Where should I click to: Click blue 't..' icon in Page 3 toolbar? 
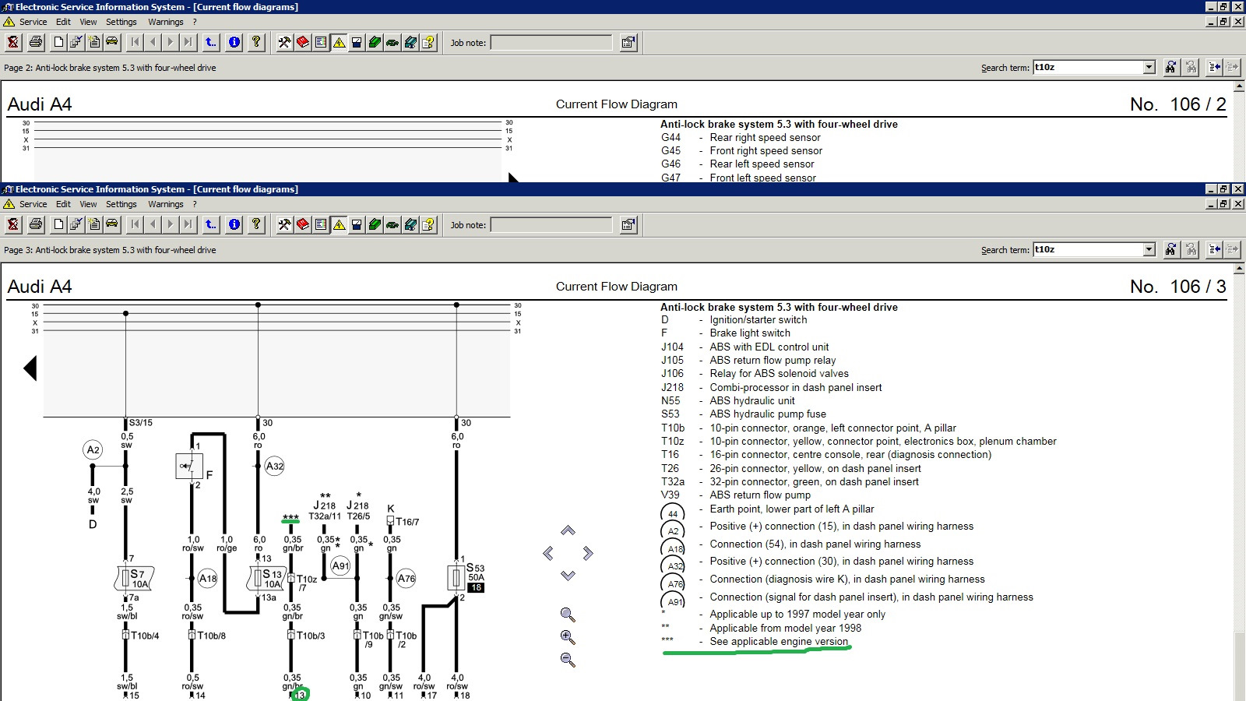[x=211, y=225]
